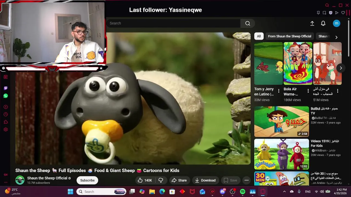Click the upload video arrow icon
351x197 pixels.
(312, 24)
